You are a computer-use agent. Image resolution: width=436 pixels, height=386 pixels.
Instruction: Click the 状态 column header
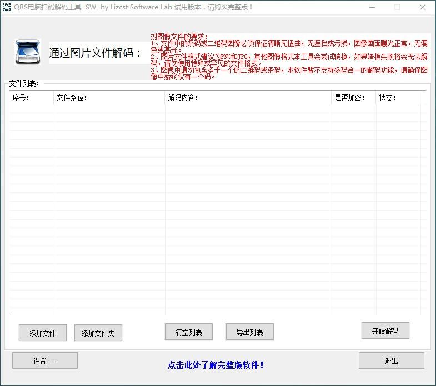[x=398, y=98]
